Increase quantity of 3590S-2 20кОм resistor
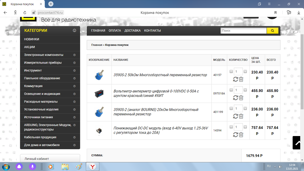The width and height of the screenshot is (304, 171). pos(245,108)
